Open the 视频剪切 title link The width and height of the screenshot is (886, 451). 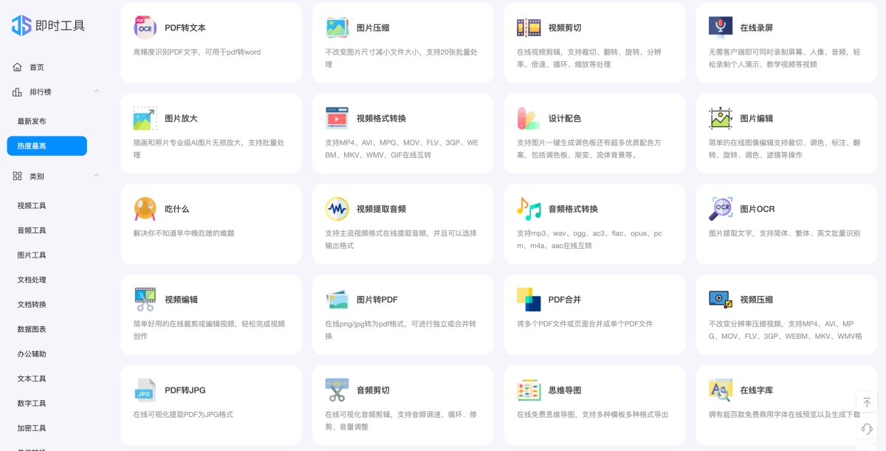(565, 28)
